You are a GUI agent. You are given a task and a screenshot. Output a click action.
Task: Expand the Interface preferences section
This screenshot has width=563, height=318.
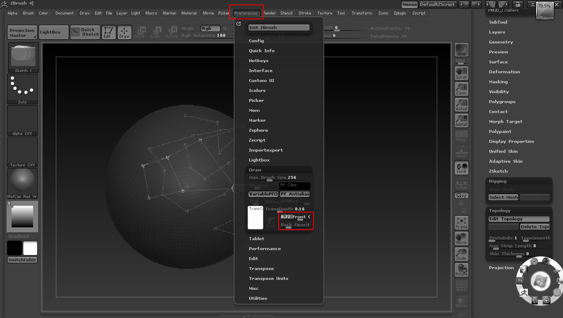tap(260, 71)
